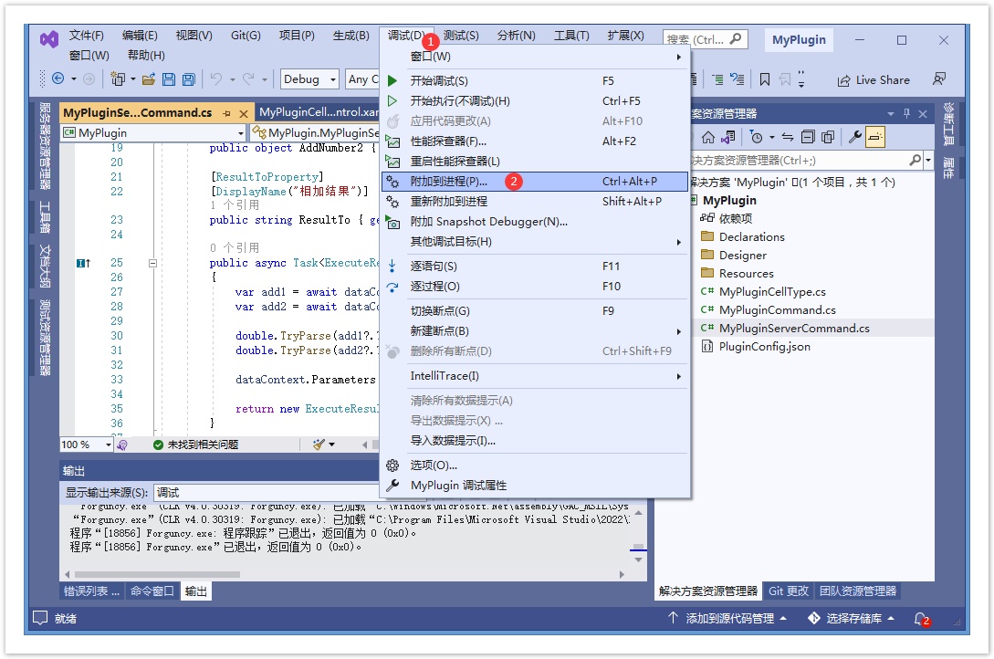Open the Debug configuration dropdown

coord(309,79)
